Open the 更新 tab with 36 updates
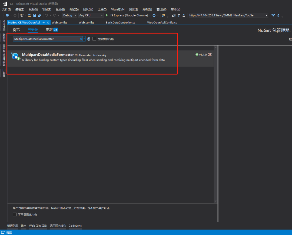Screen dimensions: 292x235 click(x=51, y=30)
